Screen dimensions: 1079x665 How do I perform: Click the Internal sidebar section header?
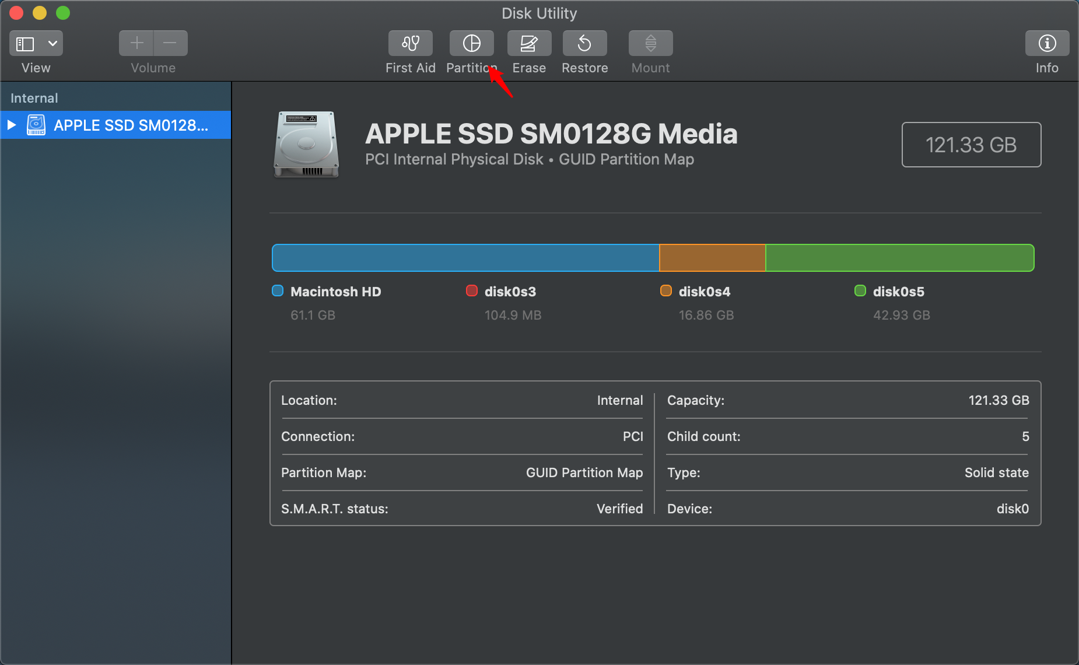click(x=34, y=98)
